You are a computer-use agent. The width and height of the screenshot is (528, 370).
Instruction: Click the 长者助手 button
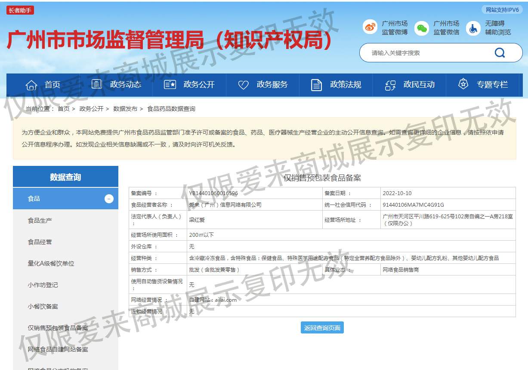pos(20,10)
